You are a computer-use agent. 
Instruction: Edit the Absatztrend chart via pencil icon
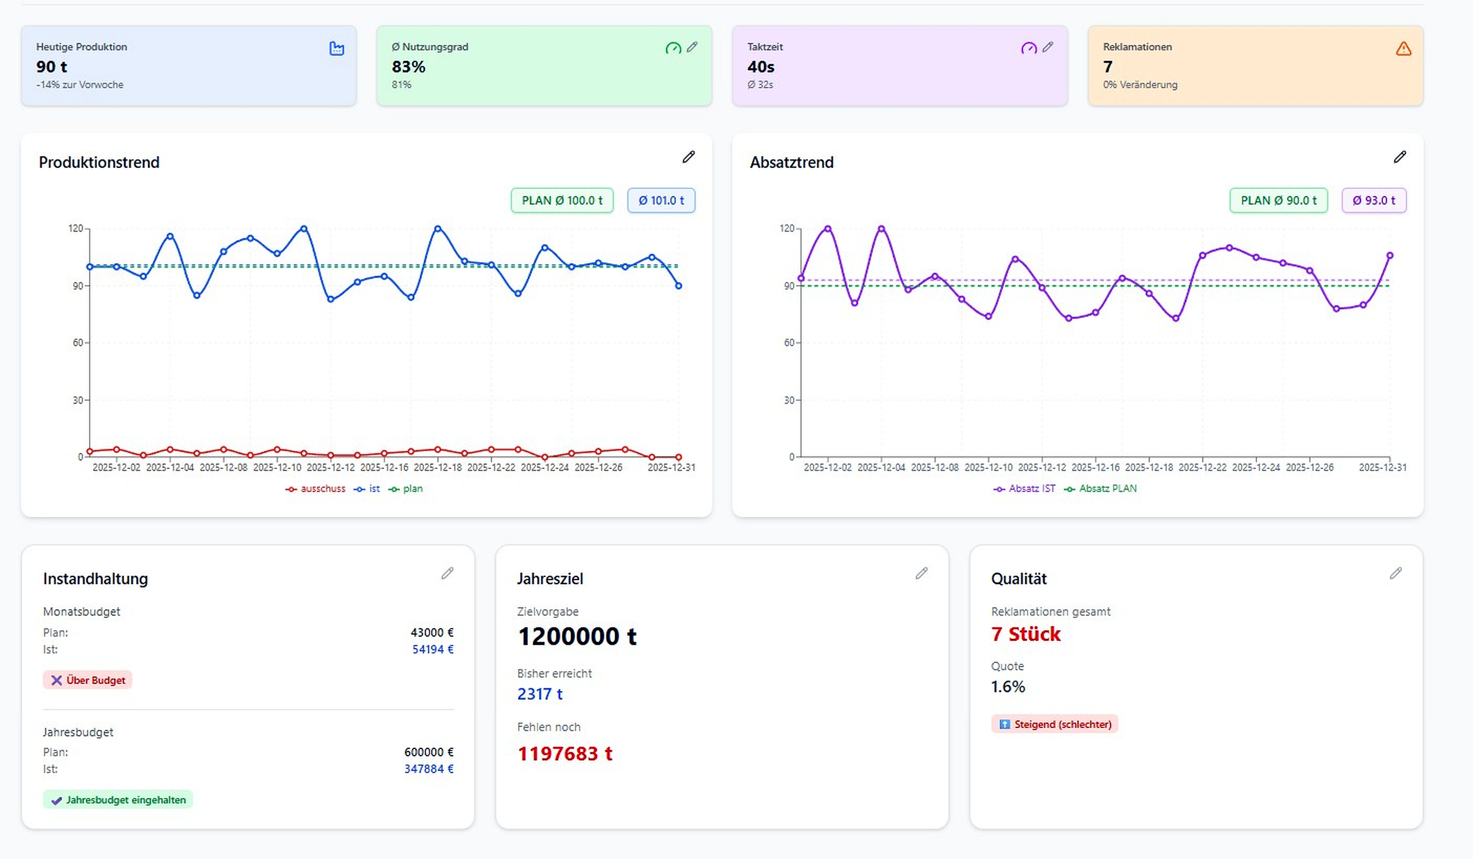pos(1400,157)
